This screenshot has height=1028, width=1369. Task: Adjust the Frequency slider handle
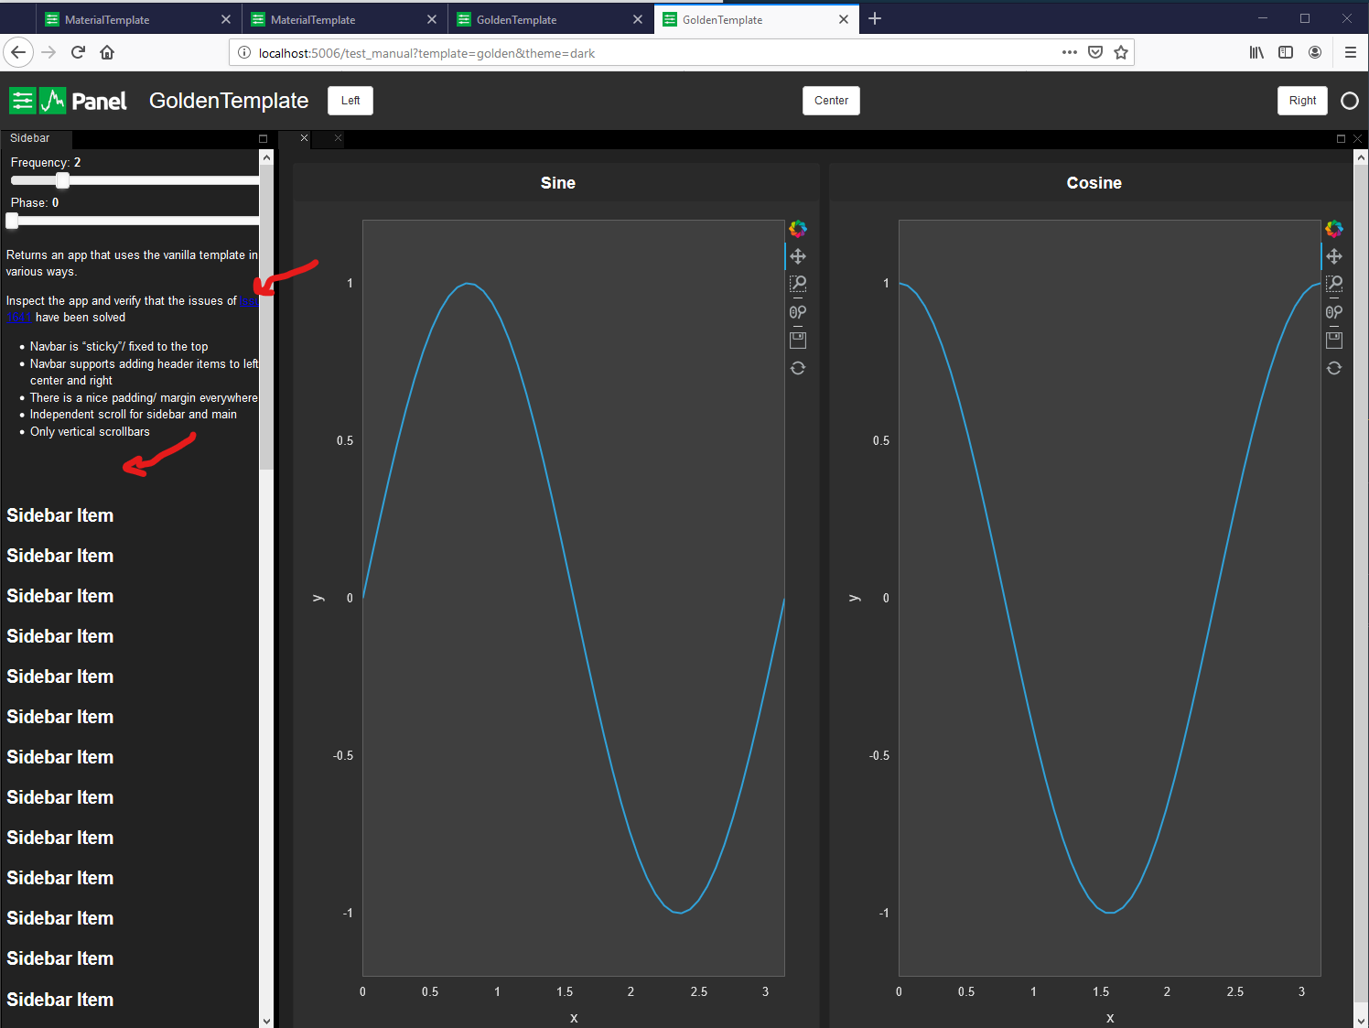point(61,180)
